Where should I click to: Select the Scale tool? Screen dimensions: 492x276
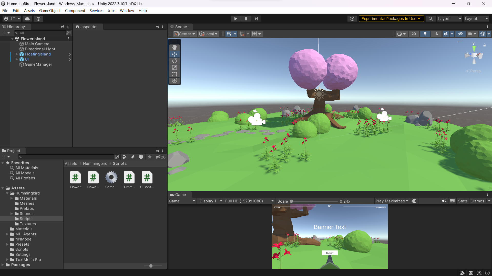[175, 67]
